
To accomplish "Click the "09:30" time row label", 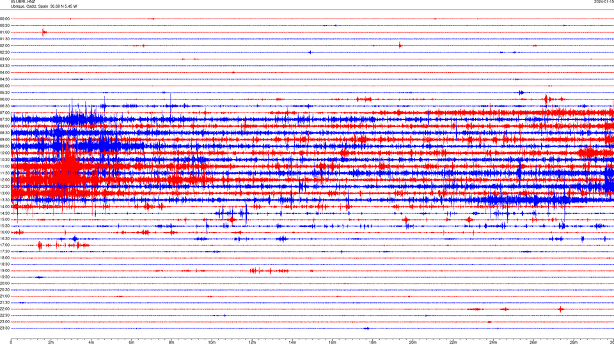I will click(x=4, y=146).
